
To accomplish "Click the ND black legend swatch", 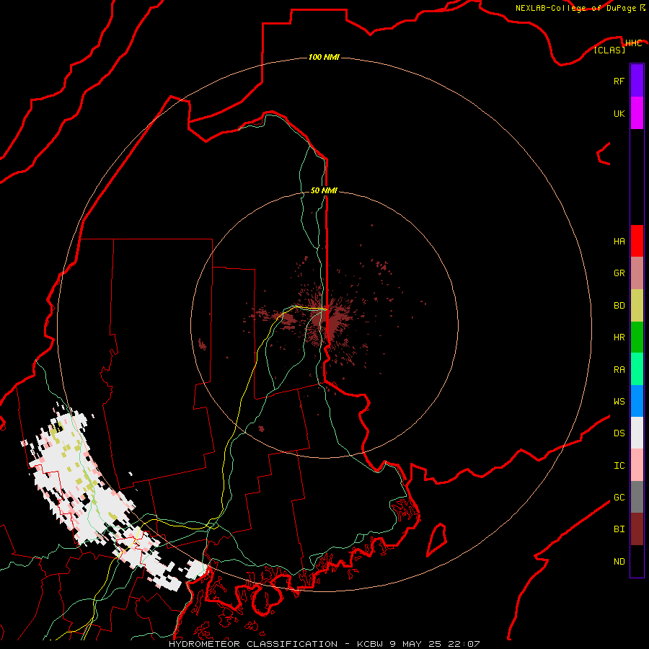I will click(637, 561).
